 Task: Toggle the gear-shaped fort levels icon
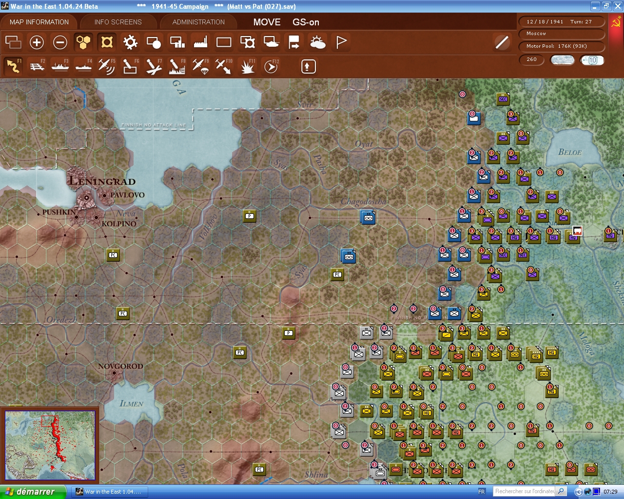coord(130,42)
